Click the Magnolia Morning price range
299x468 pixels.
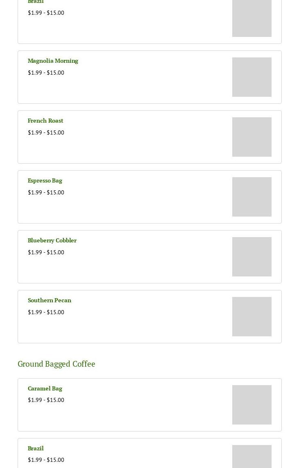tap(46, 73)
